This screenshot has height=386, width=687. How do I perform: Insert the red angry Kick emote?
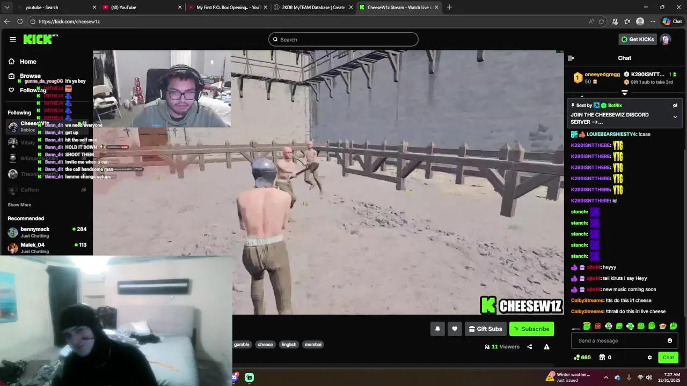(x=597, y=326)
